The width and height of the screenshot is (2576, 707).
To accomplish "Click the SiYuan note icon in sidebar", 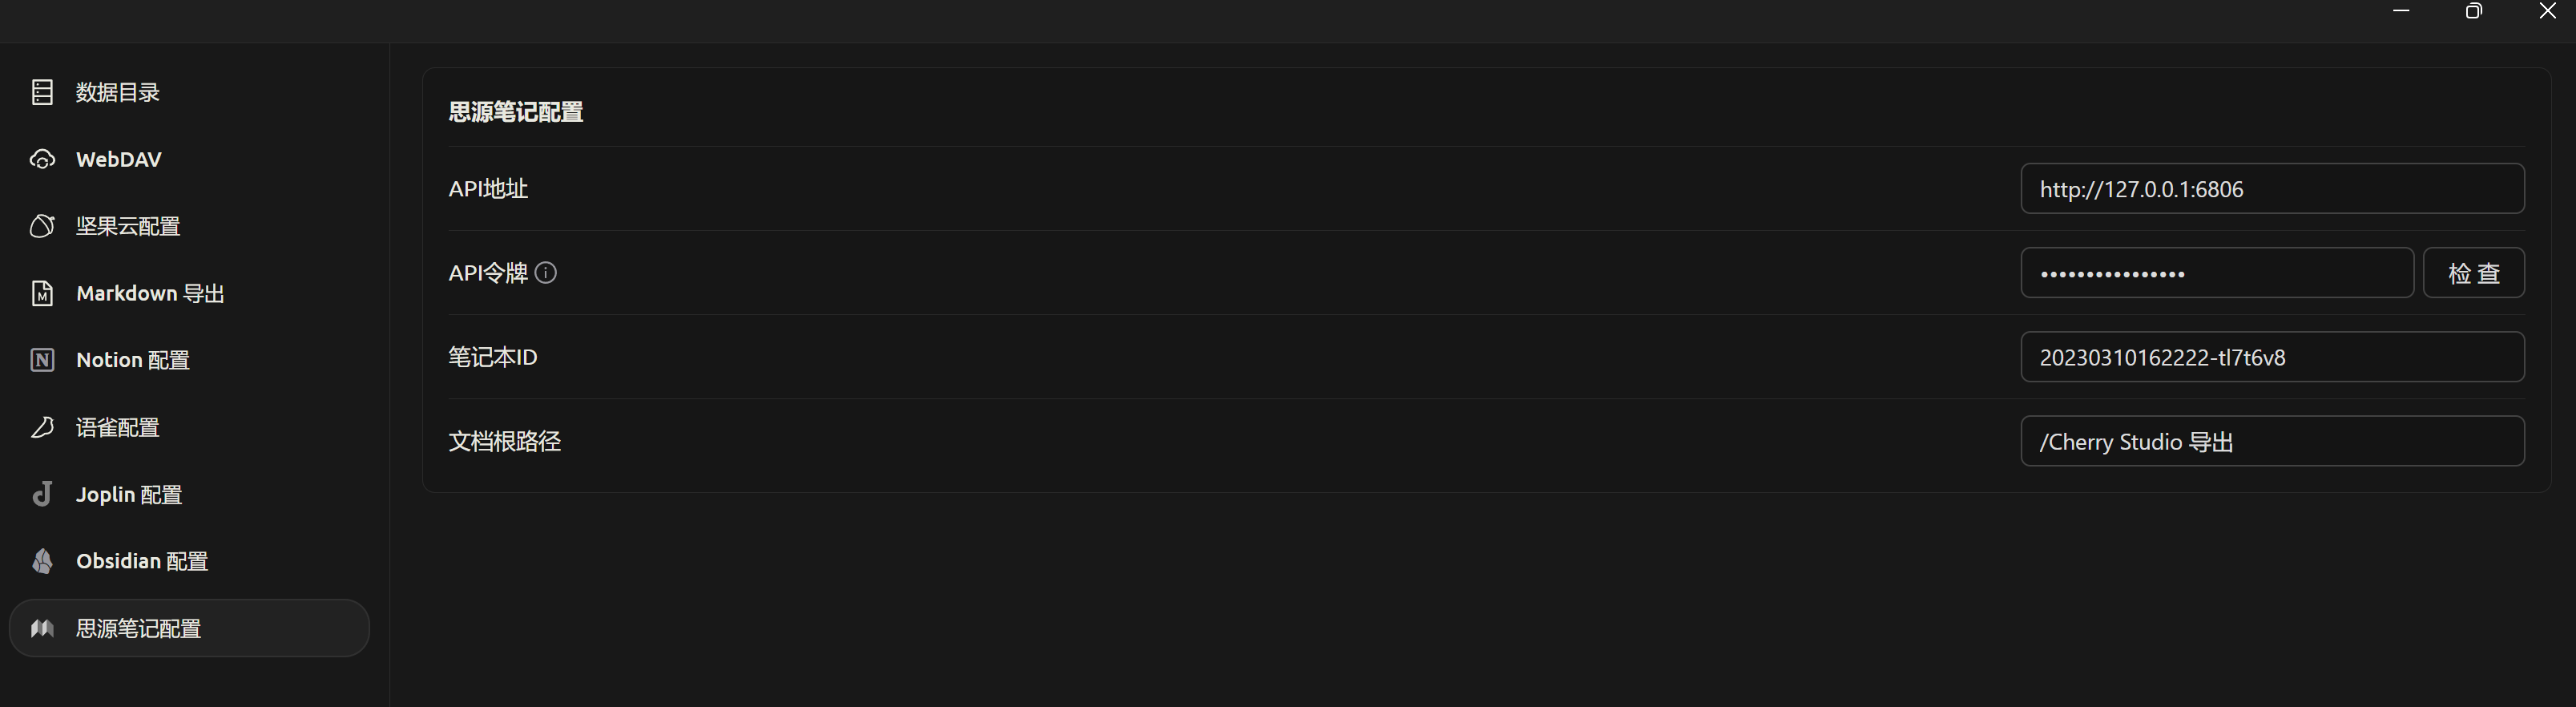I will (42, 628).
